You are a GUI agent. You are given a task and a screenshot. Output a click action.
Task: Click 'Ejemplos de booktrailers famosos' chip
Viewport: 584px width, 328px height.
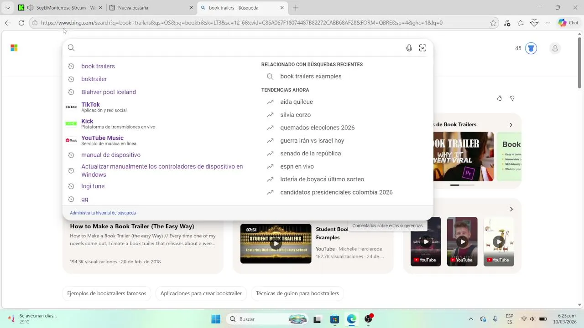click(107, 293)
